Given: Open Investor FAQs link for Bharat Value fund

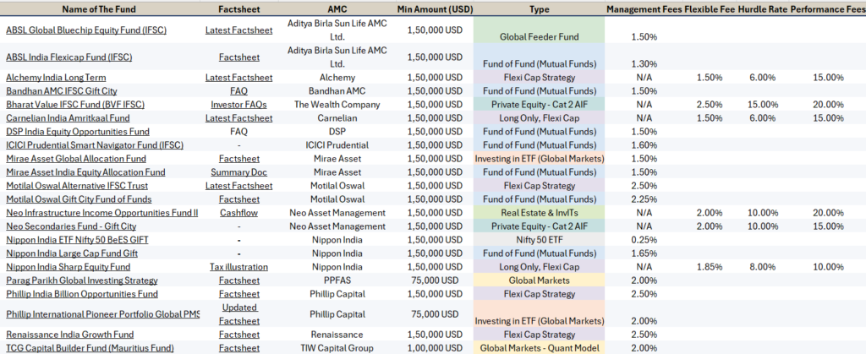Looking at the screenshot, I should (x=238, y=105).
